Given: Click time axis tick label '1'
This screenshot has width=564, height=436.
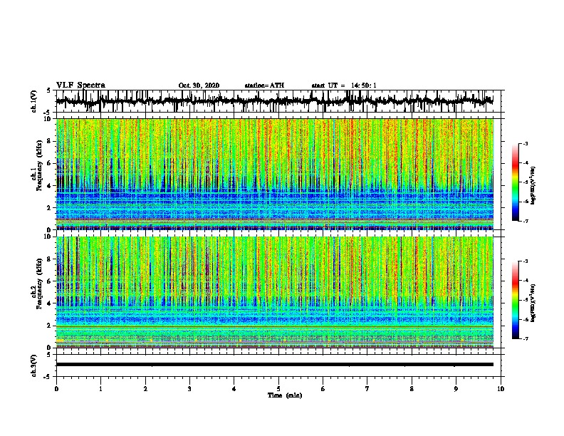Looking at the screenshot, I should pos(100,388).
